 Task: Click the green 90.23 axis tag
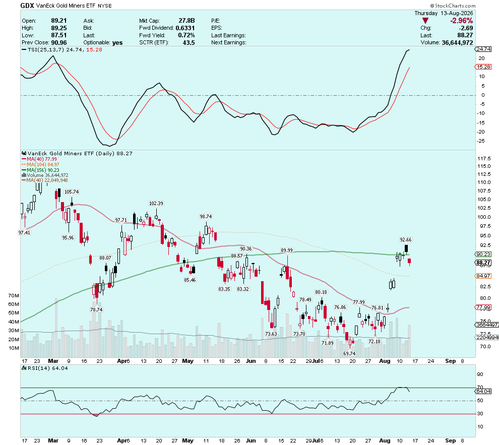click(483, 254)
